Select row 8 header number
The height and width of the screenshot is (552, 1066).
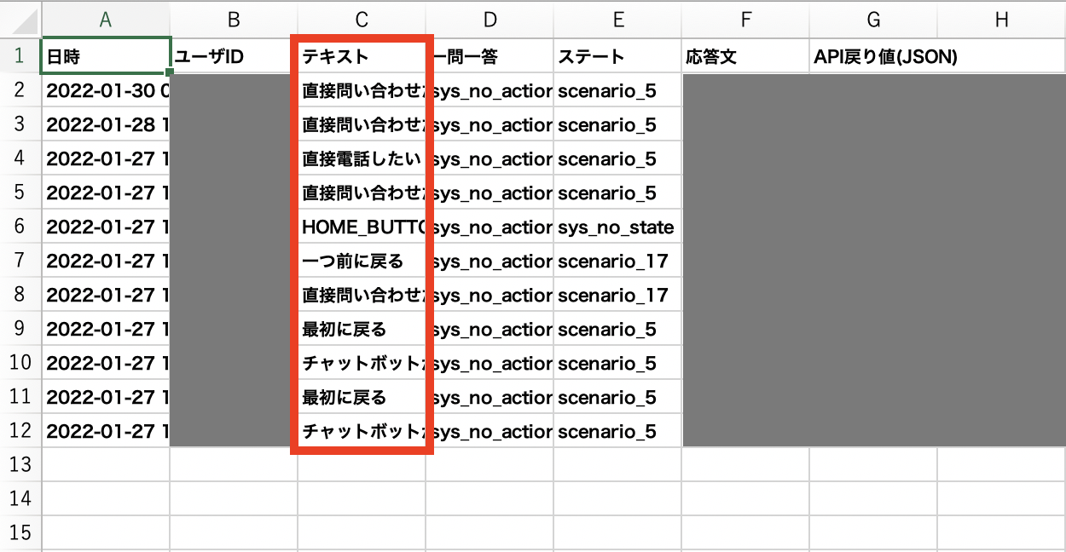20,295
